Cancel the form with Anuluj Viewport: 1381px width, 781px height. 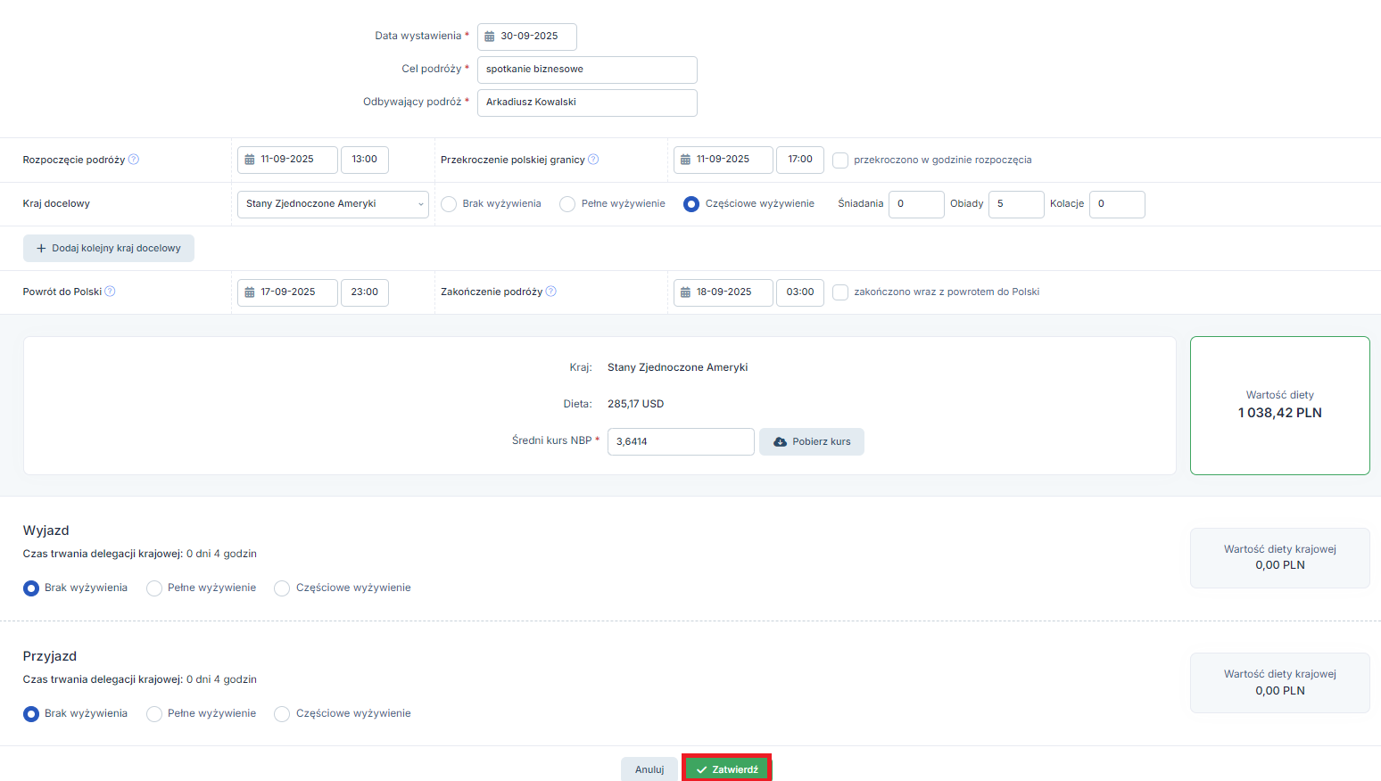click(649, 769)
